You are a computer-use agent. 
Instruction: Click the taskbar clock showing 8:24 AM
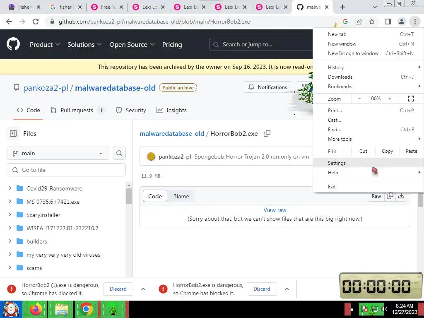pyautogui.click(x=404, y=309)
